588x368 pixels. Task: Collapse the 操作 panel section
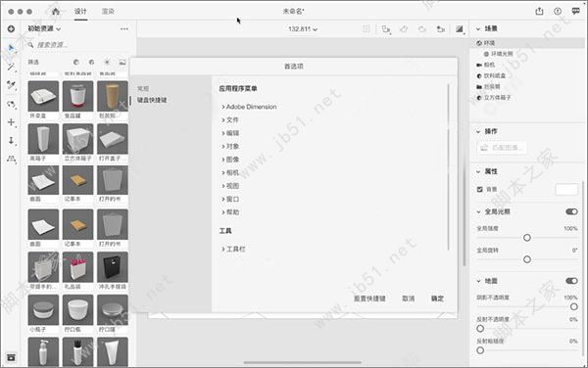pos(478,131)
